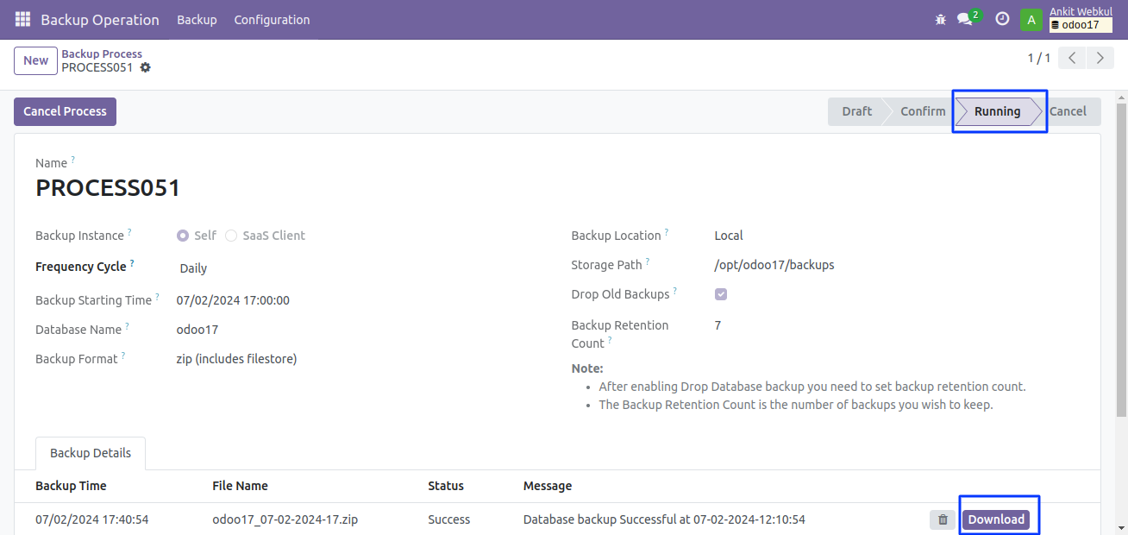Viewport: 1128px width, 535px height.
Task: Open the messages conversation icon
Action: point(965,19)
